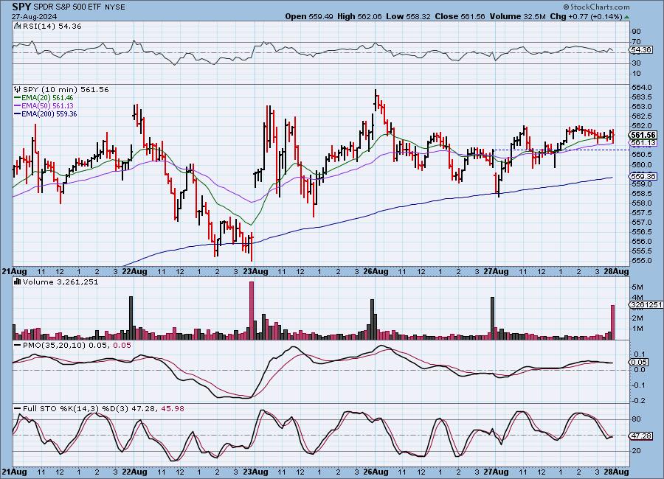Viewport: 664px width, 479px height.
Task: Click the NYSE exchange label
Action: tap(115, 7)
